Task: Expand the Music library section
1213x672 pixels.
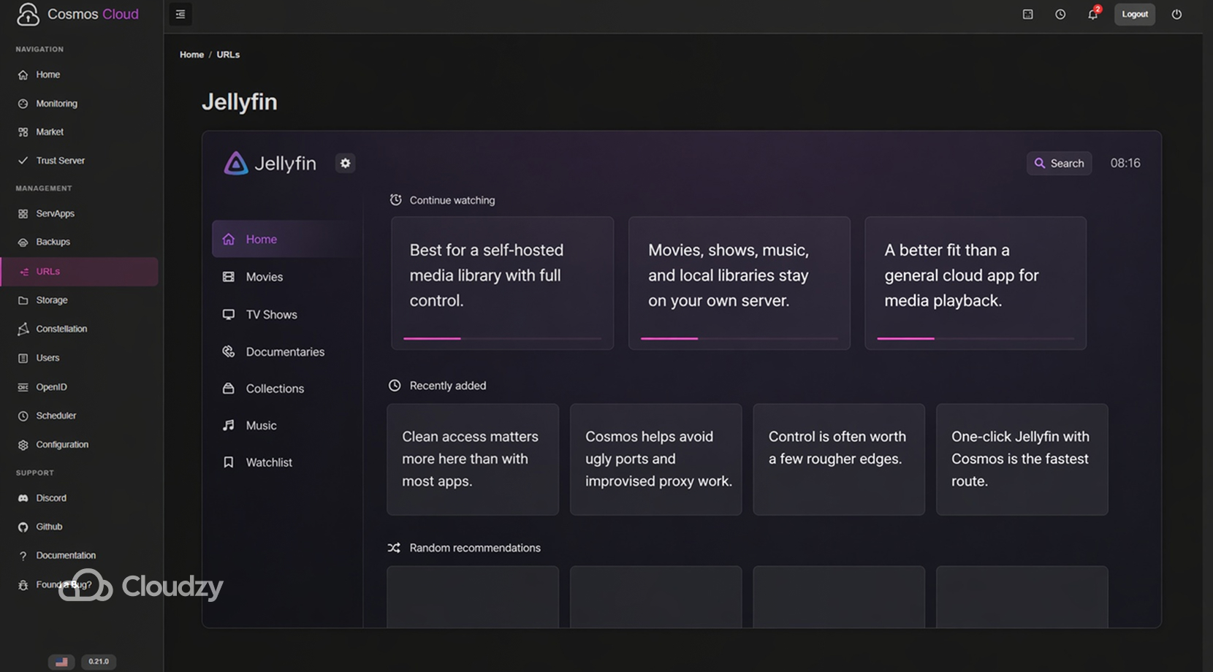Action: pos(261,425)
